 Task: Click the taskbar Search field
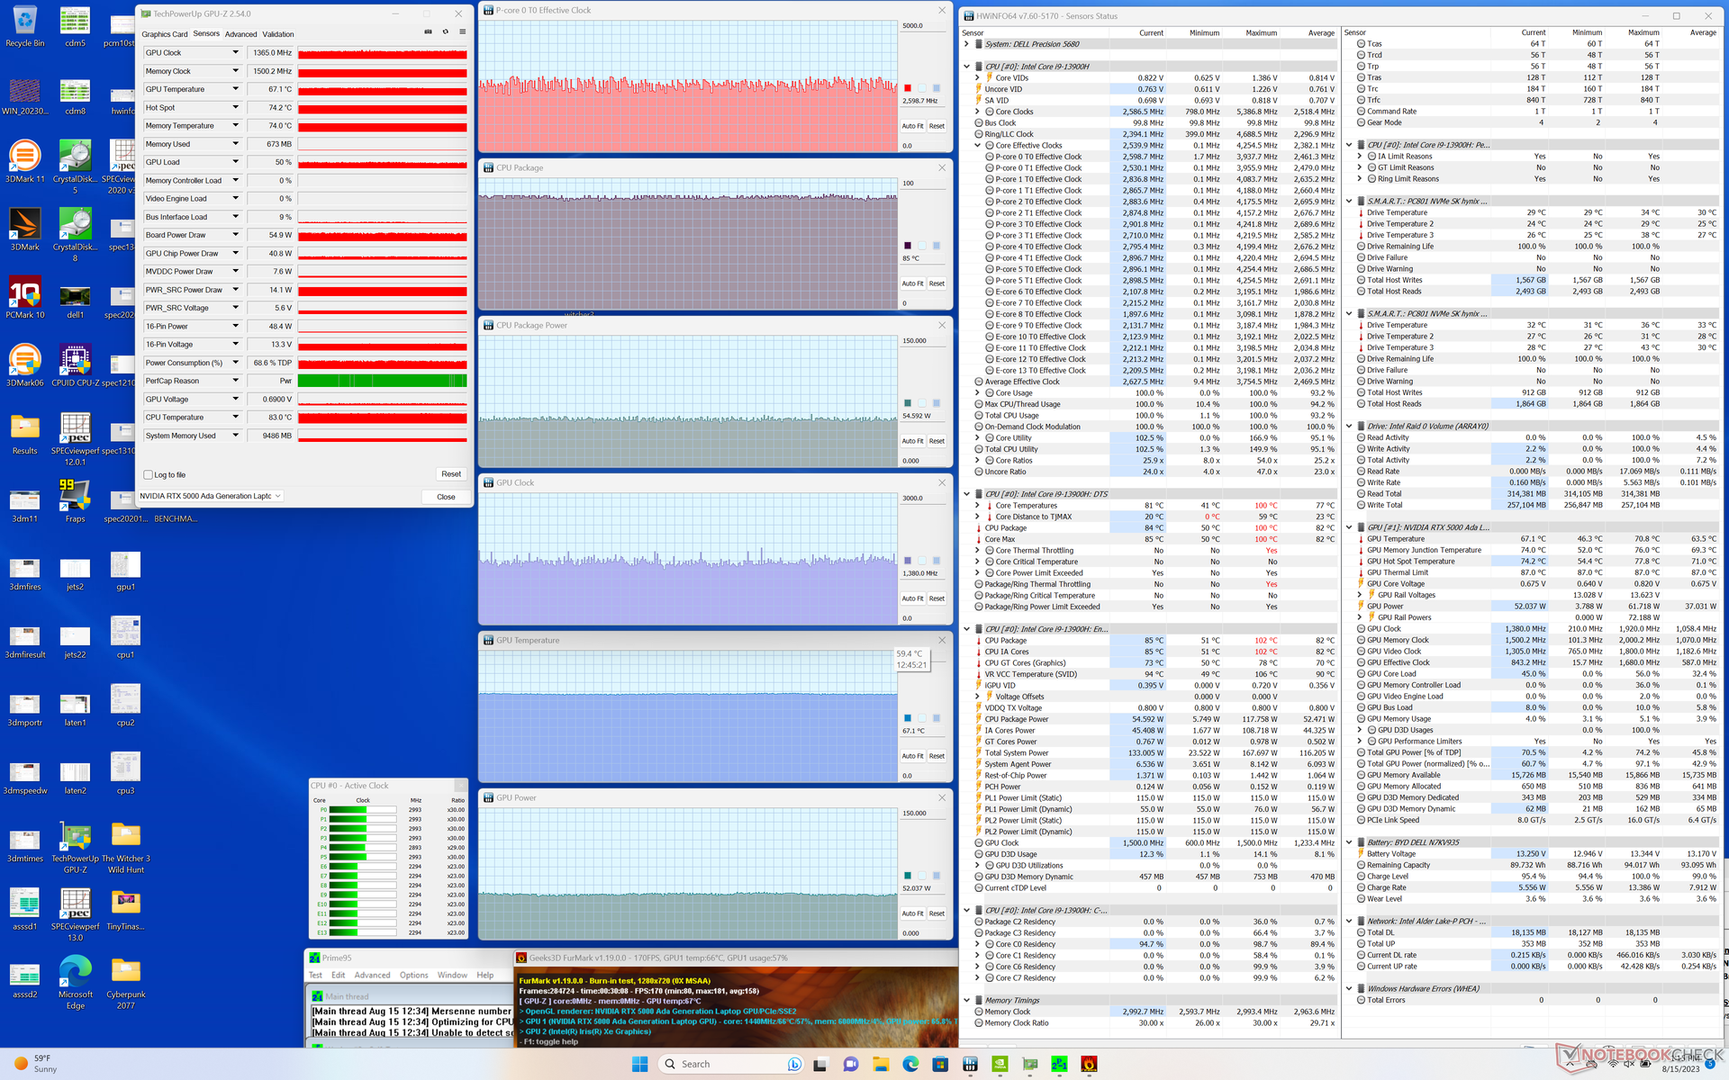pyautogui.click(x=731, y=1064)
